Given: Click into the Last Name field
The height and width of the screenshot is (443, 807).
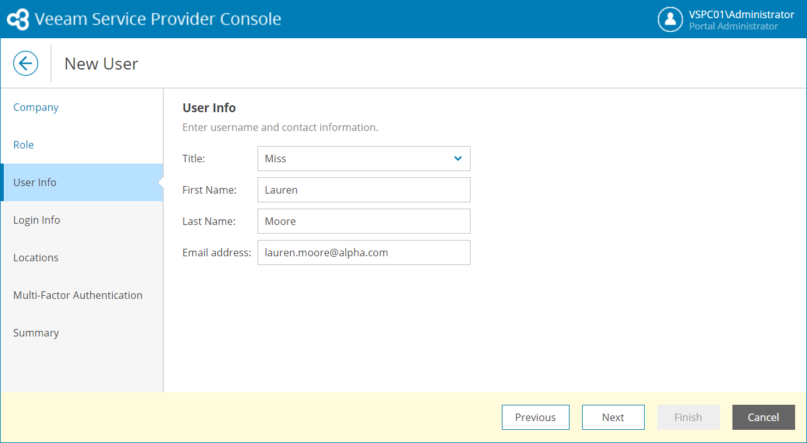Looking at the screenshot, I should pos(363,221).
